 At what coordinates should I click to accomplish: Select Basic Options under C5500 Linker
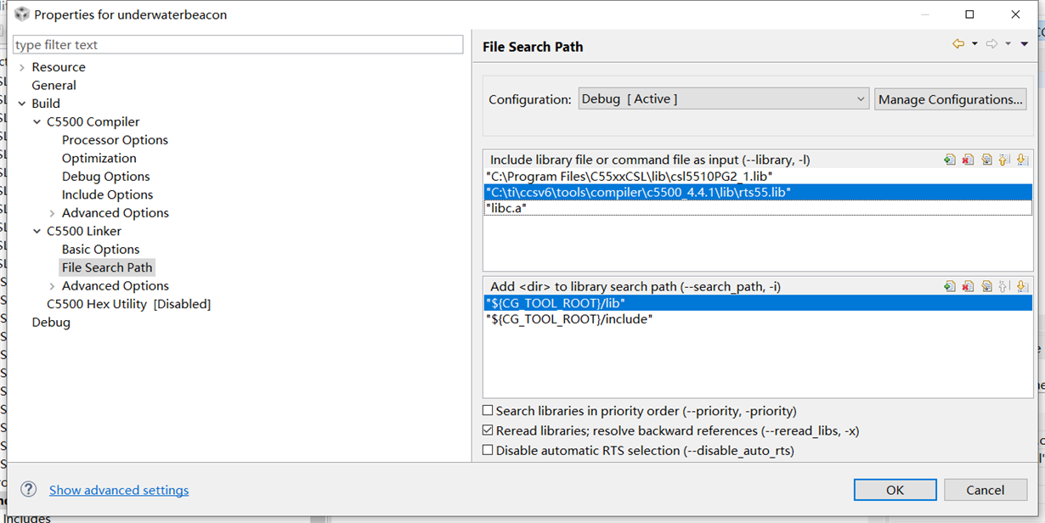100,250
